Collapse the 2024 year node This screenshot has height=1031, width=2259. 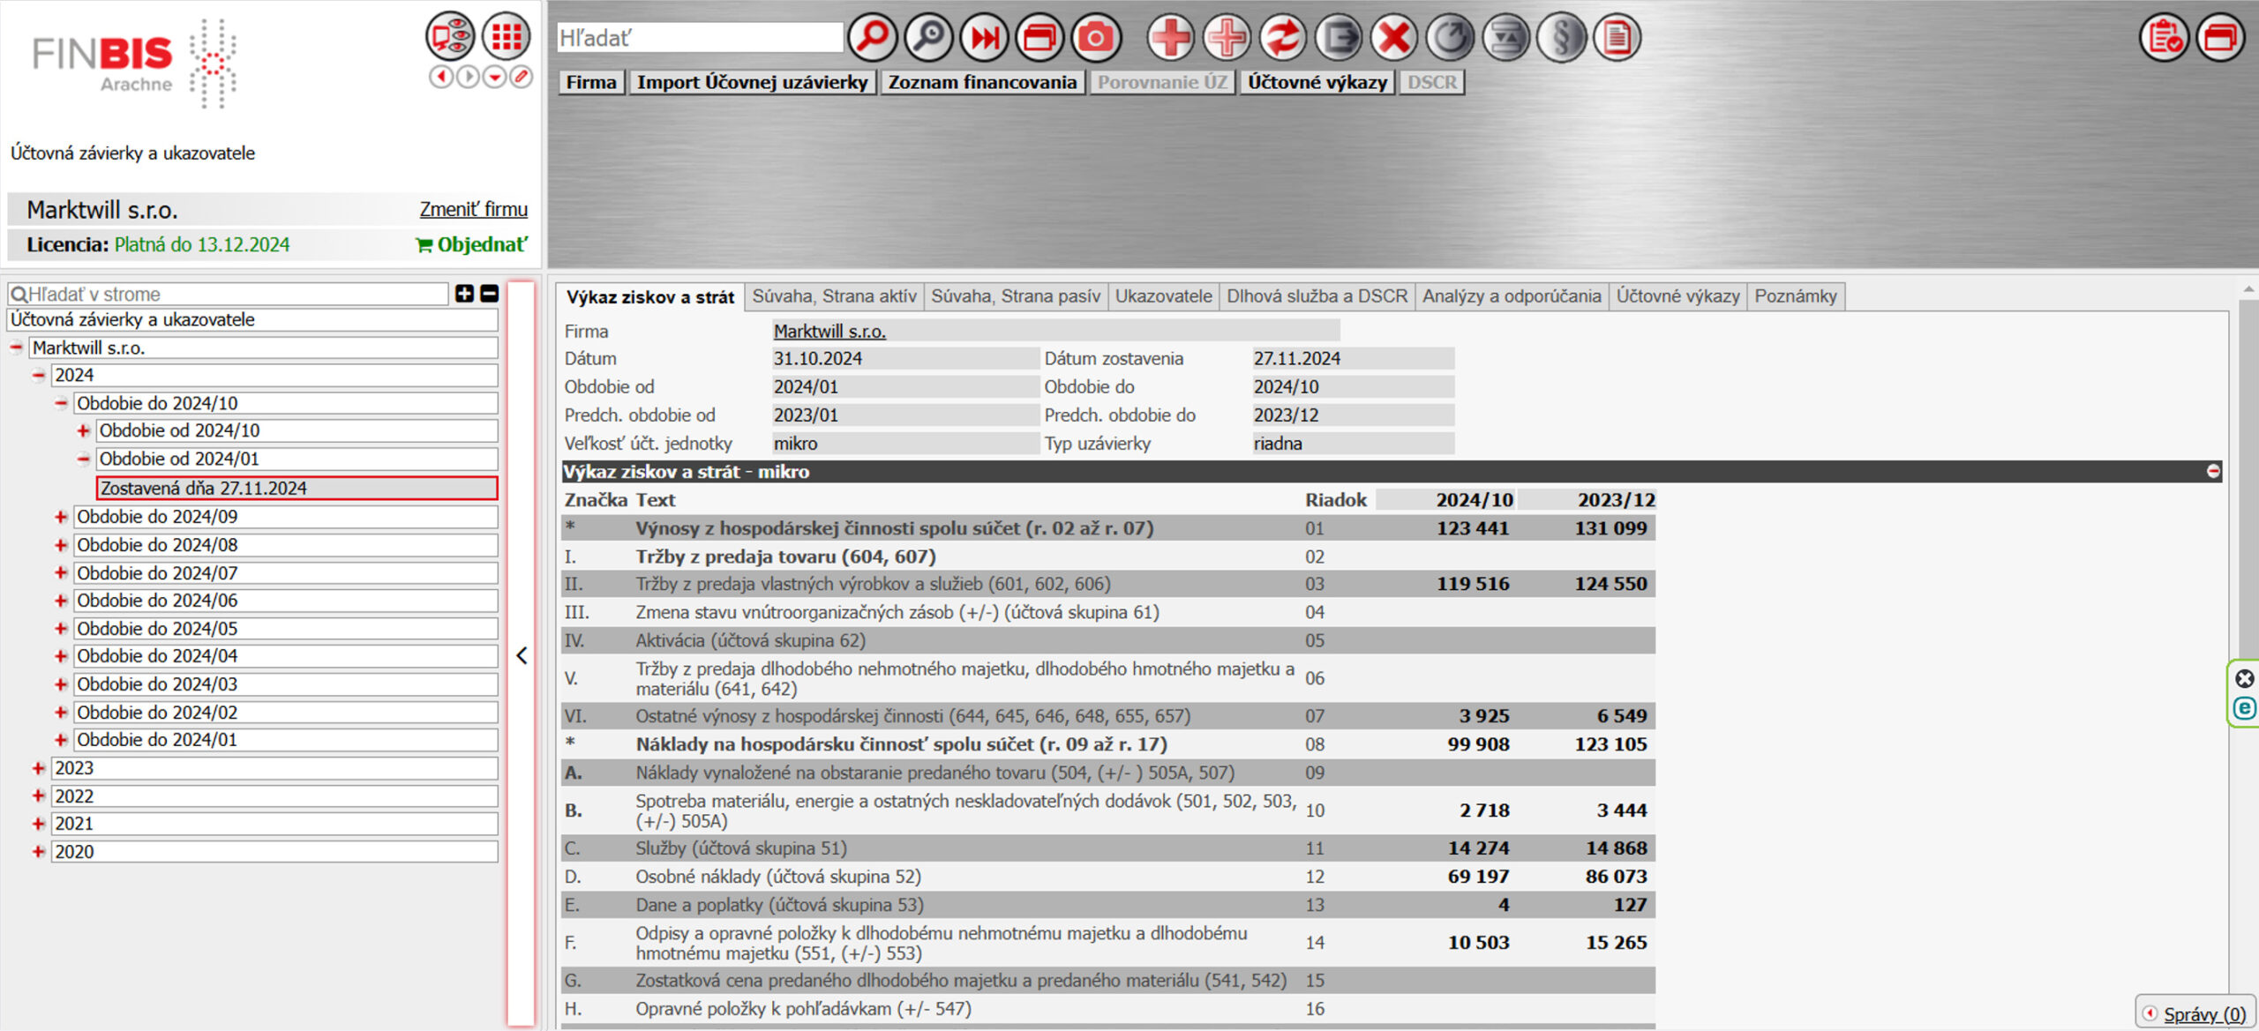pyautogui.click(x=39, y=375)
